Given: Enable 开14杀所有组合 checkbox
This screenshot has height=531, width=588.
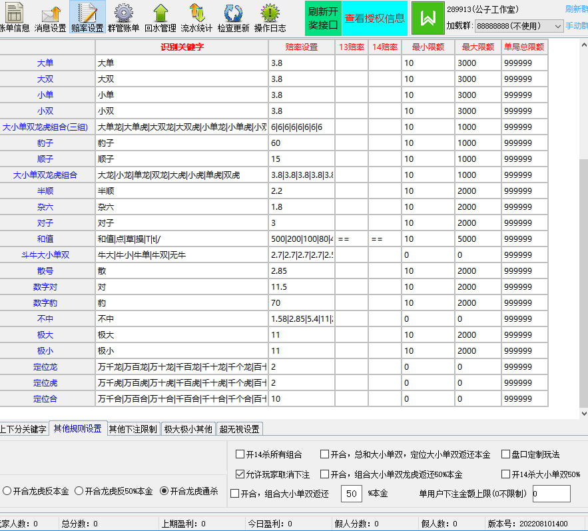Looking at the screenshot, I should click(x=240, y=455).
